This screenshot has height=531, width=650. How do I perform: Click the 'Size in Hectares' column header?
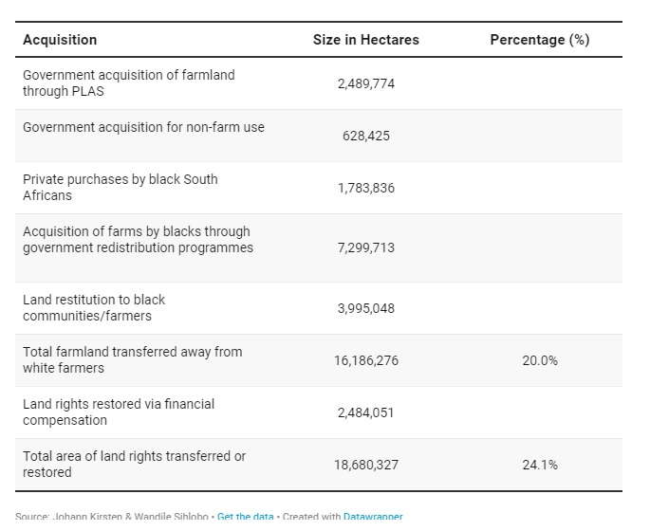click(365, 40)
